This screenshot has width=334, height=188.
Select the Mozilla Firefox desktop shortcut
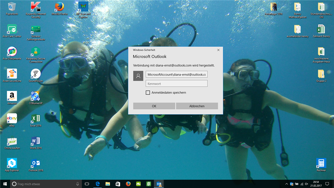tap(59, 8)
